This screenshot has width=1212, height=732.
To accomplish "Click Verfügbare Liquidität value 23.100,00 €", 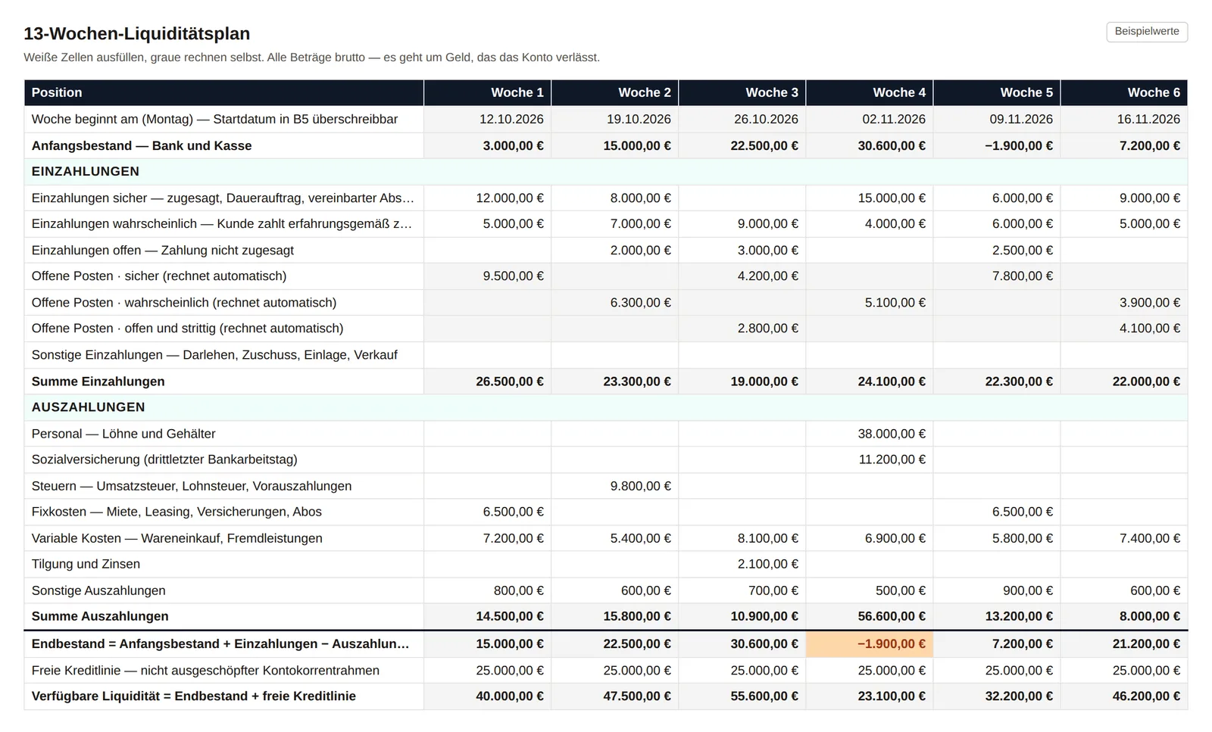I will (869, 696).
